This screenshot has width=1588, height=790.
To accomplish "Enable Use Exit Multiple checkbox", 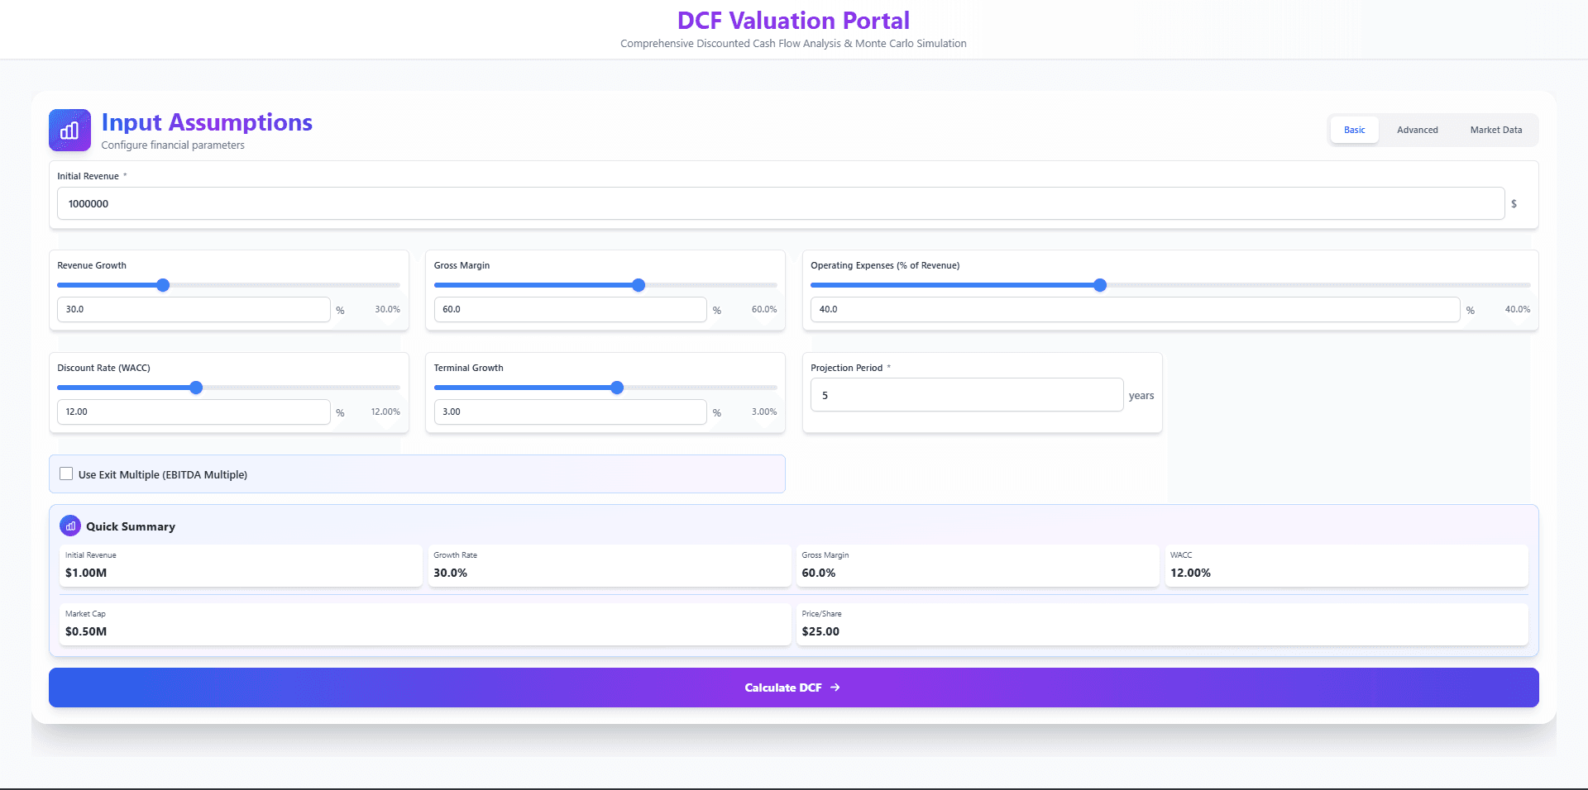I will [x=66, y=474].
